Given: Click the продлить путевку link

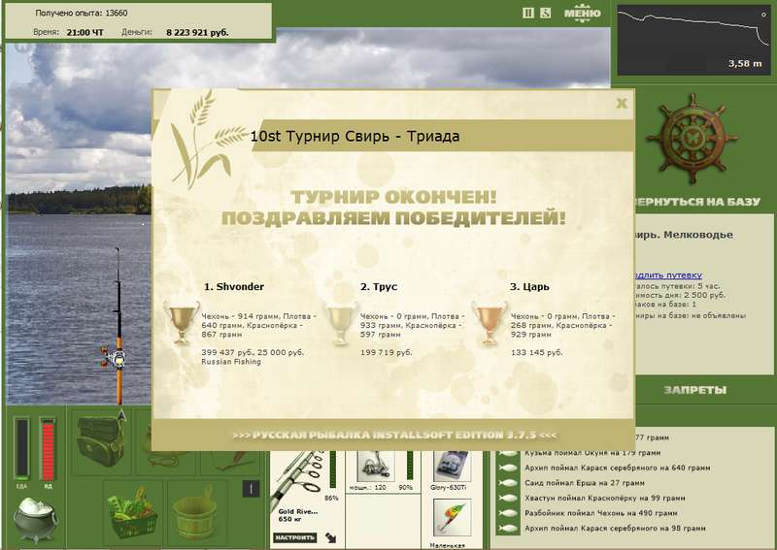Looking at the screenshot, I should (x=668, y=275).
